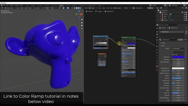Open the Modifiers wrench tab icon
The height and width of the screenshot is (106, 188).
pos(157,53)
